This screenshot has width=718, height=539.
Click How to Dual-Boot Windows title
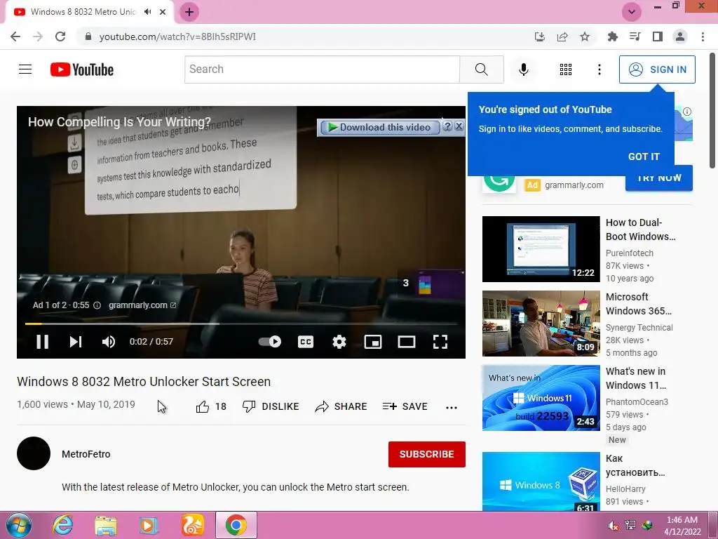tap(640, 229)
